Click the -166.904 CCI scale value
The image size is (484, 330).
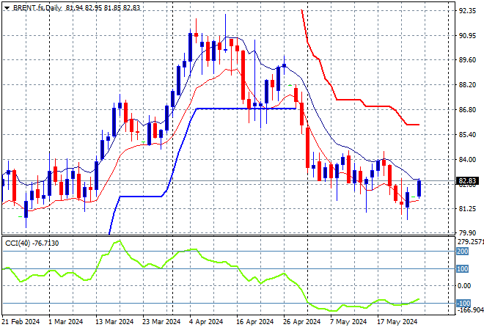[x=468, y=310]
